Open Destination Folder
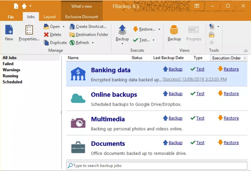Image resolution: width=251 pixels, height=171 pixels. click(89, 35)
